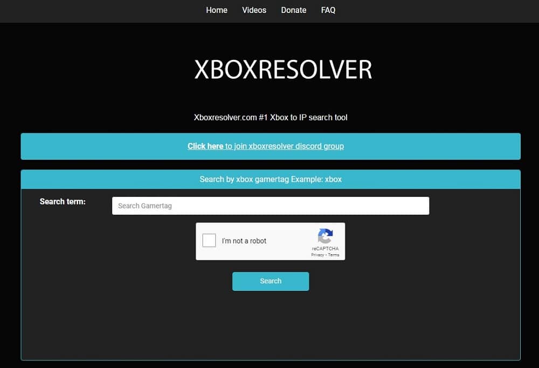539x368 pixels.
Task: Open the FAQ page
Action: pos(328,10)
